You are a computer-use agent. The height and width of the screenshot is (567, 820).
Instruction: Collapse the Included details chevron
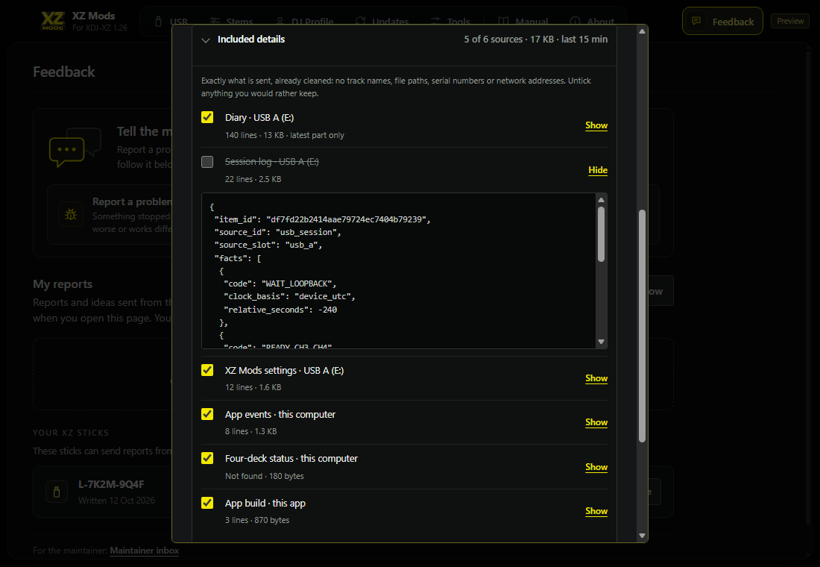click(206, 40)
